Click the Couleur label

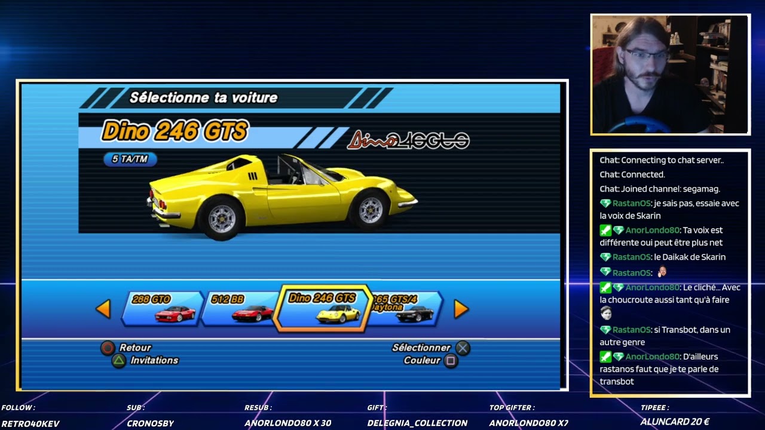422,361
